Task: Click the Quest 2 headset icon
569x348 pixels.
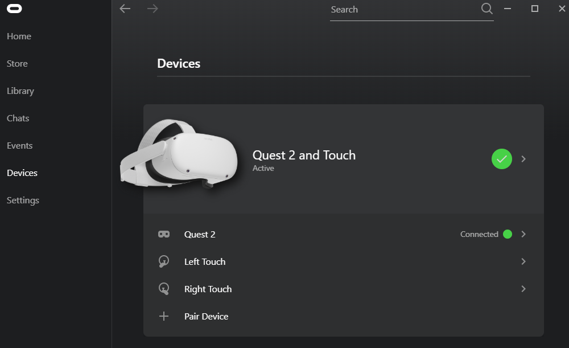Action: pos(164,234)
